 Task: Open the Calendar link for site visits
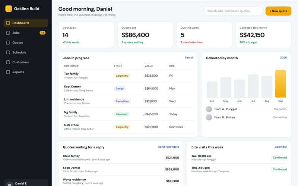281,147
